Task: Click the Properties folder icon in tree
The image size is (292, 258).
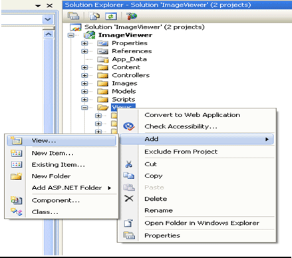Action: pyautogui.click(x=102, y=43)
